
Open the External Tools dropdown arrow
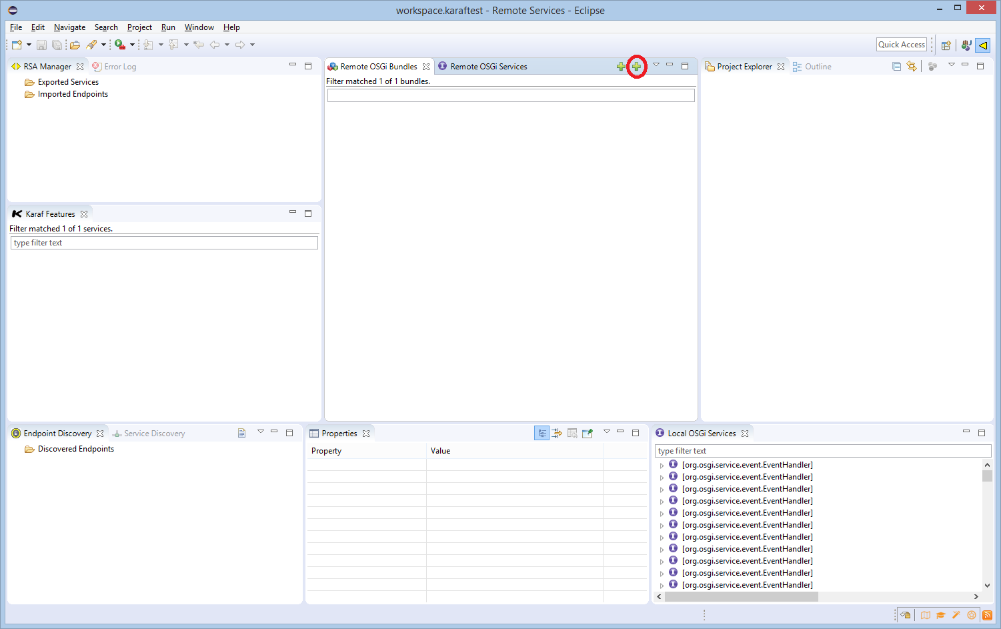(132, 45)
